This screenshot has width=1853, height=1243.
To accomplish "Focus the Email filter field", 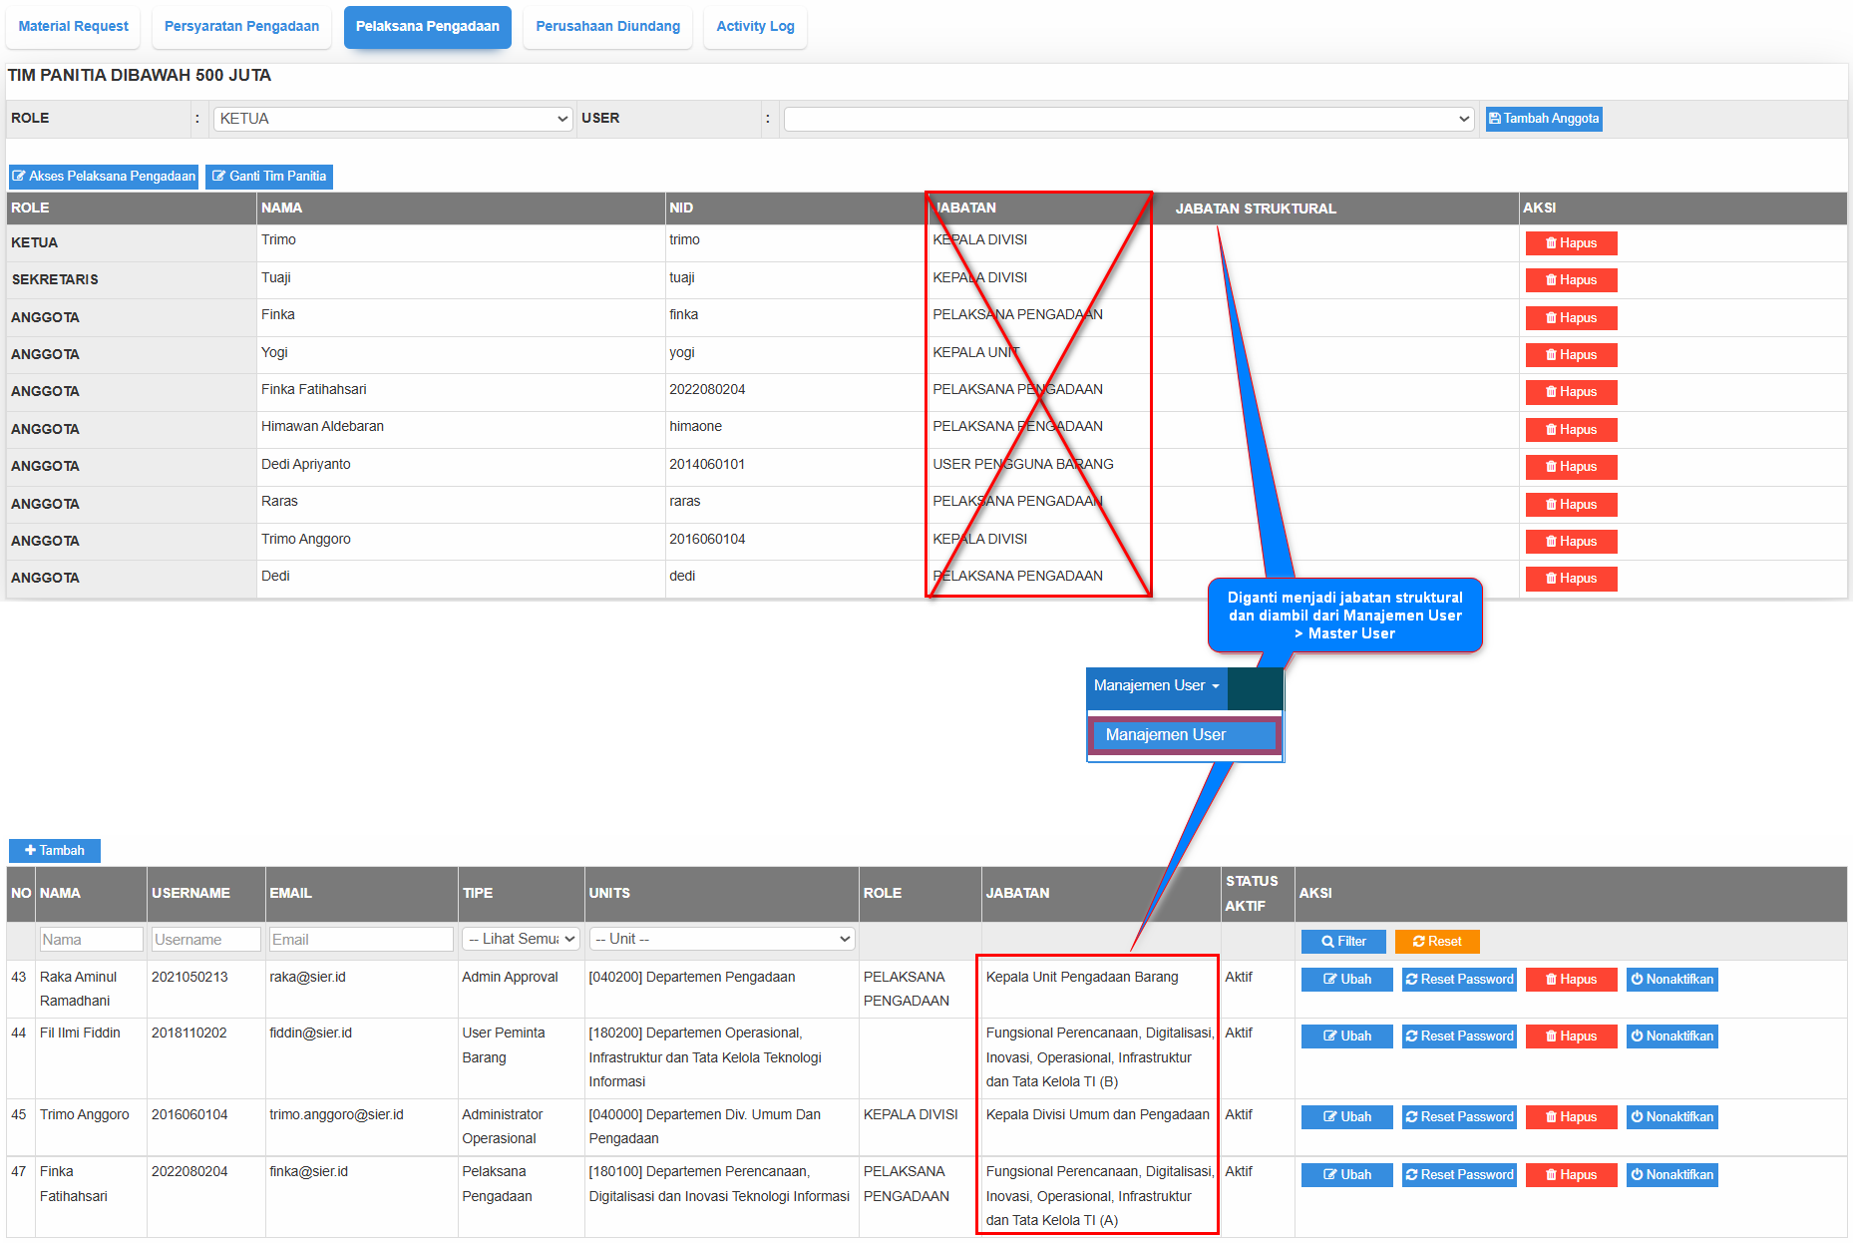I will click(361, 940).
